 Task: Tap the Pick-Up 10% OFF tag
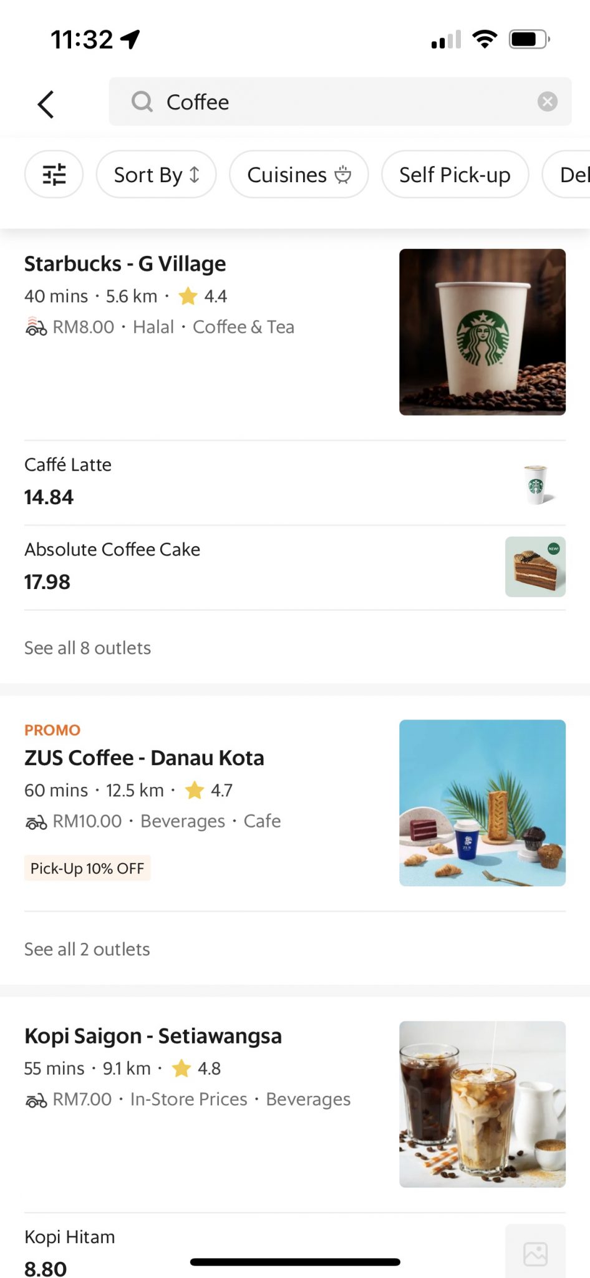tap(87, 868)
